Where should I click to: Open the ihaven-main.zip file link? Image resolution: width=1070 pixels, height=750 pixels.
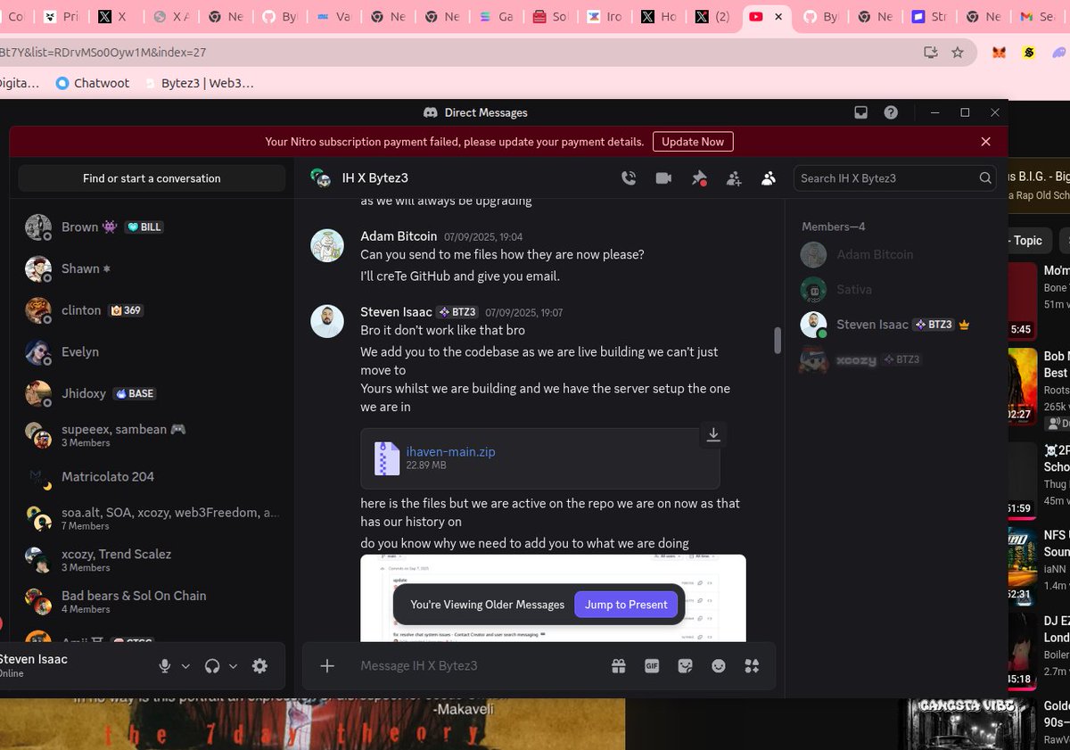(x=450, y=452)
